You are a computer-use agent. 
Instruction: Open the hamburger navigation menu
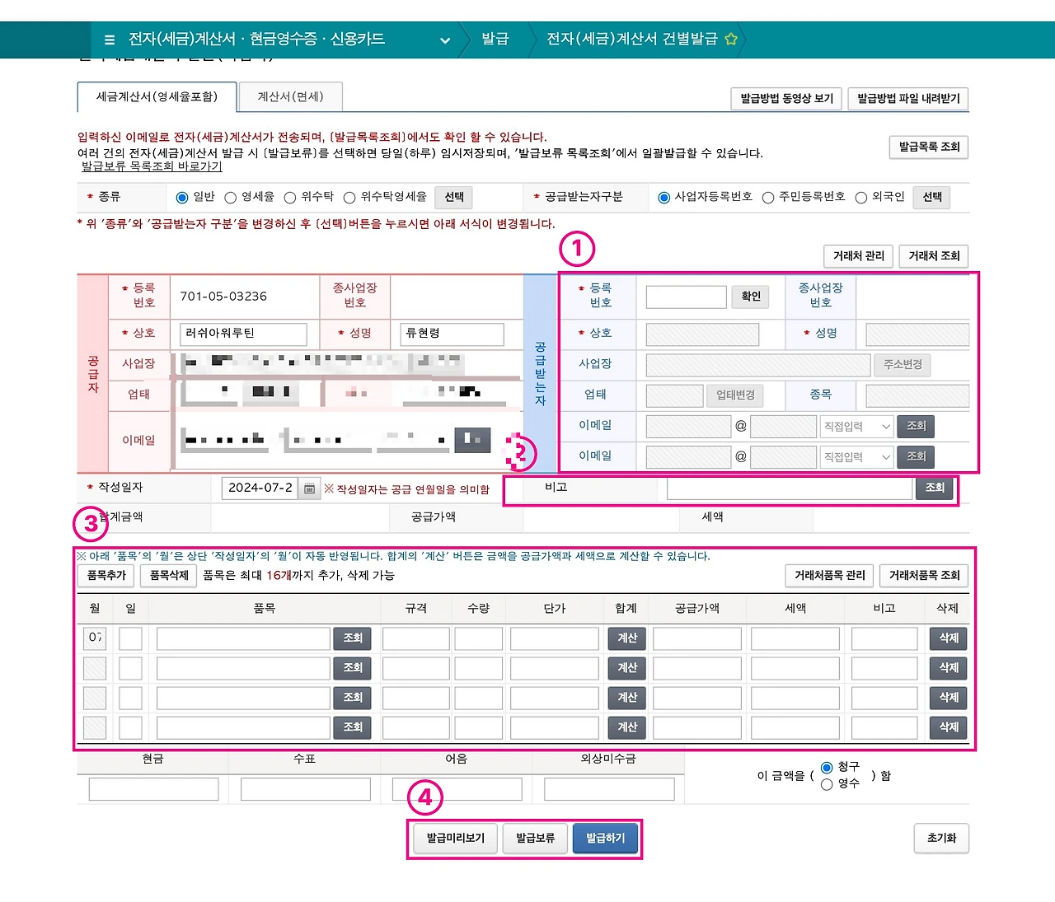(x=110, y=39)
